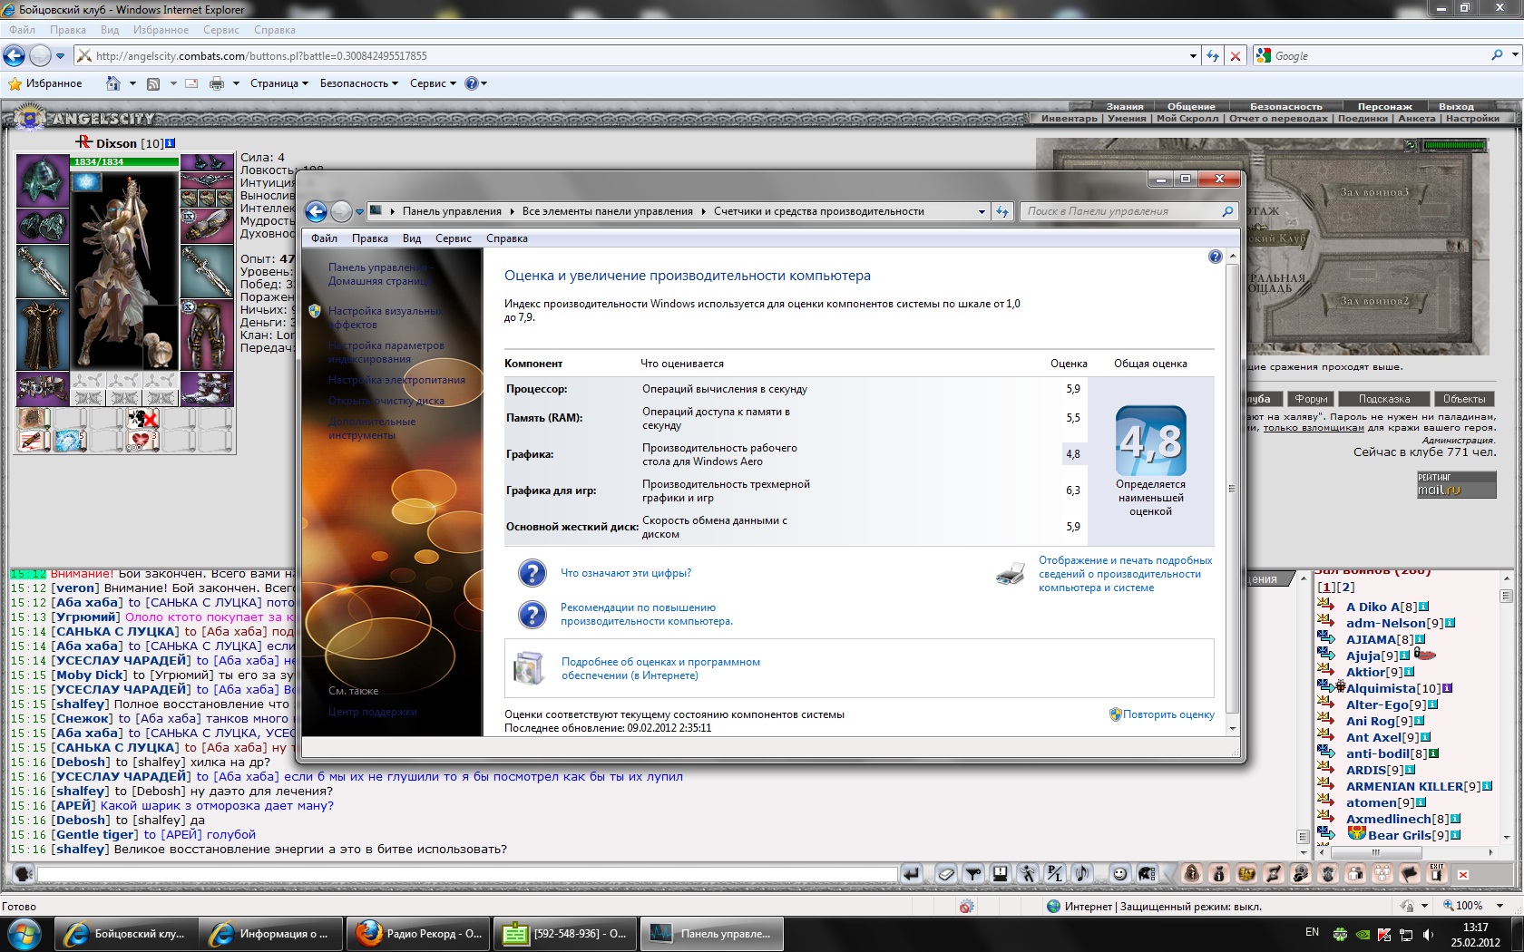Click the magnifier search icon in Control Panel
Viewport: 1524px width, 952px height.
(x=1228, y=211)
